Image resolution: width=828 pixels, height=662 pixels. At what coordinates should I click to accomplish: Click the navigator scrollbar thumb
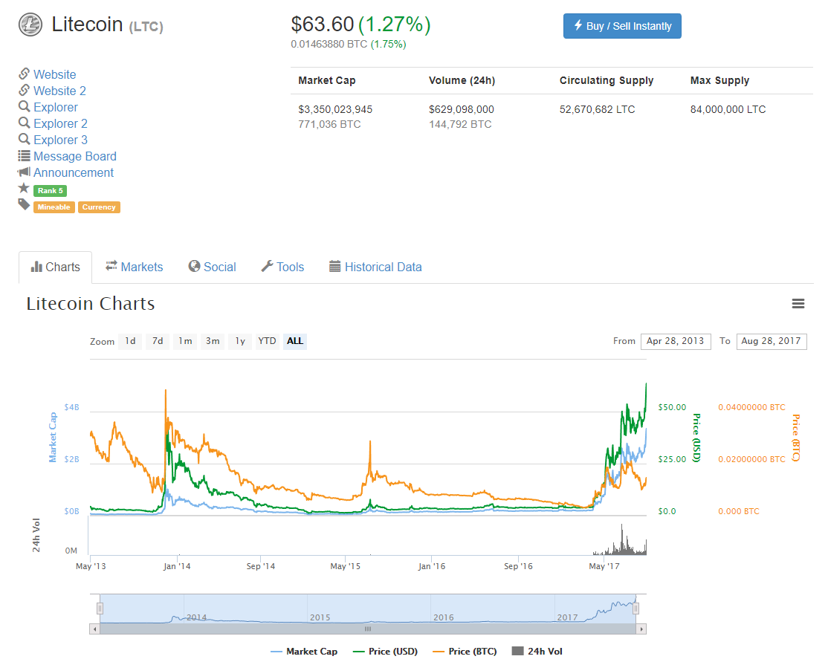[x=368, y=629]
